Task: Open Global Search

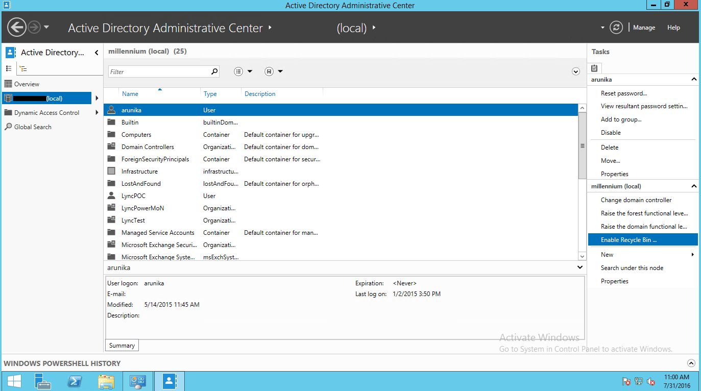Action: (32, 127)
